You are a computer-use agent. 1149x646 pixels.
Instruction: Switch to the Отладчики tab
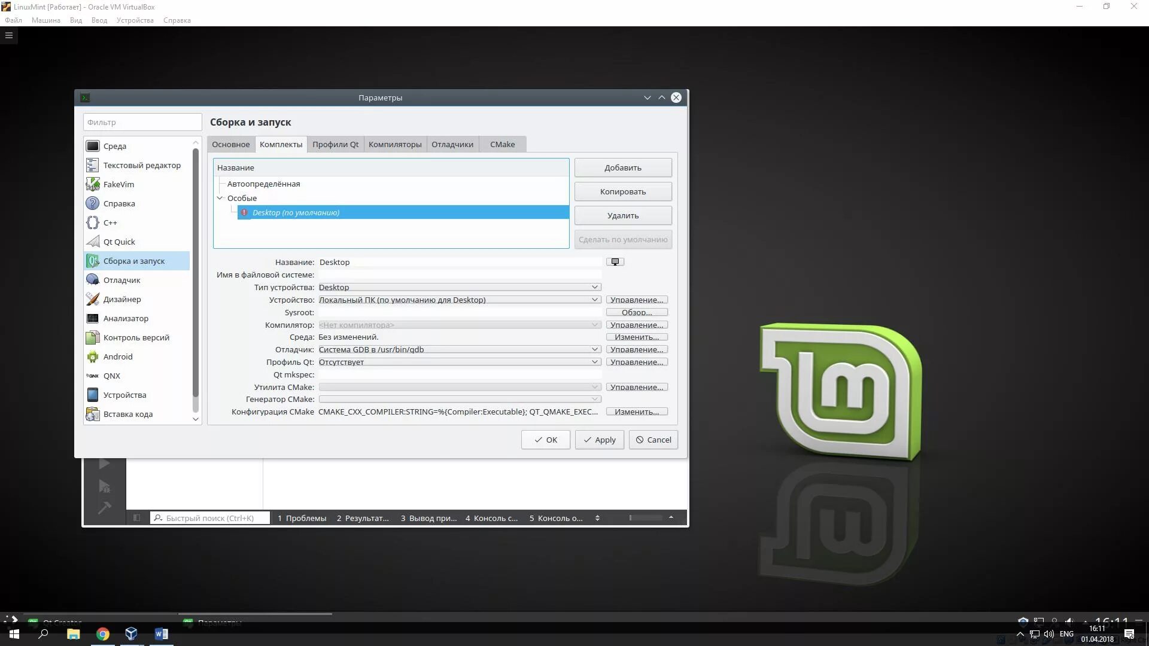[x=452, y=144]
